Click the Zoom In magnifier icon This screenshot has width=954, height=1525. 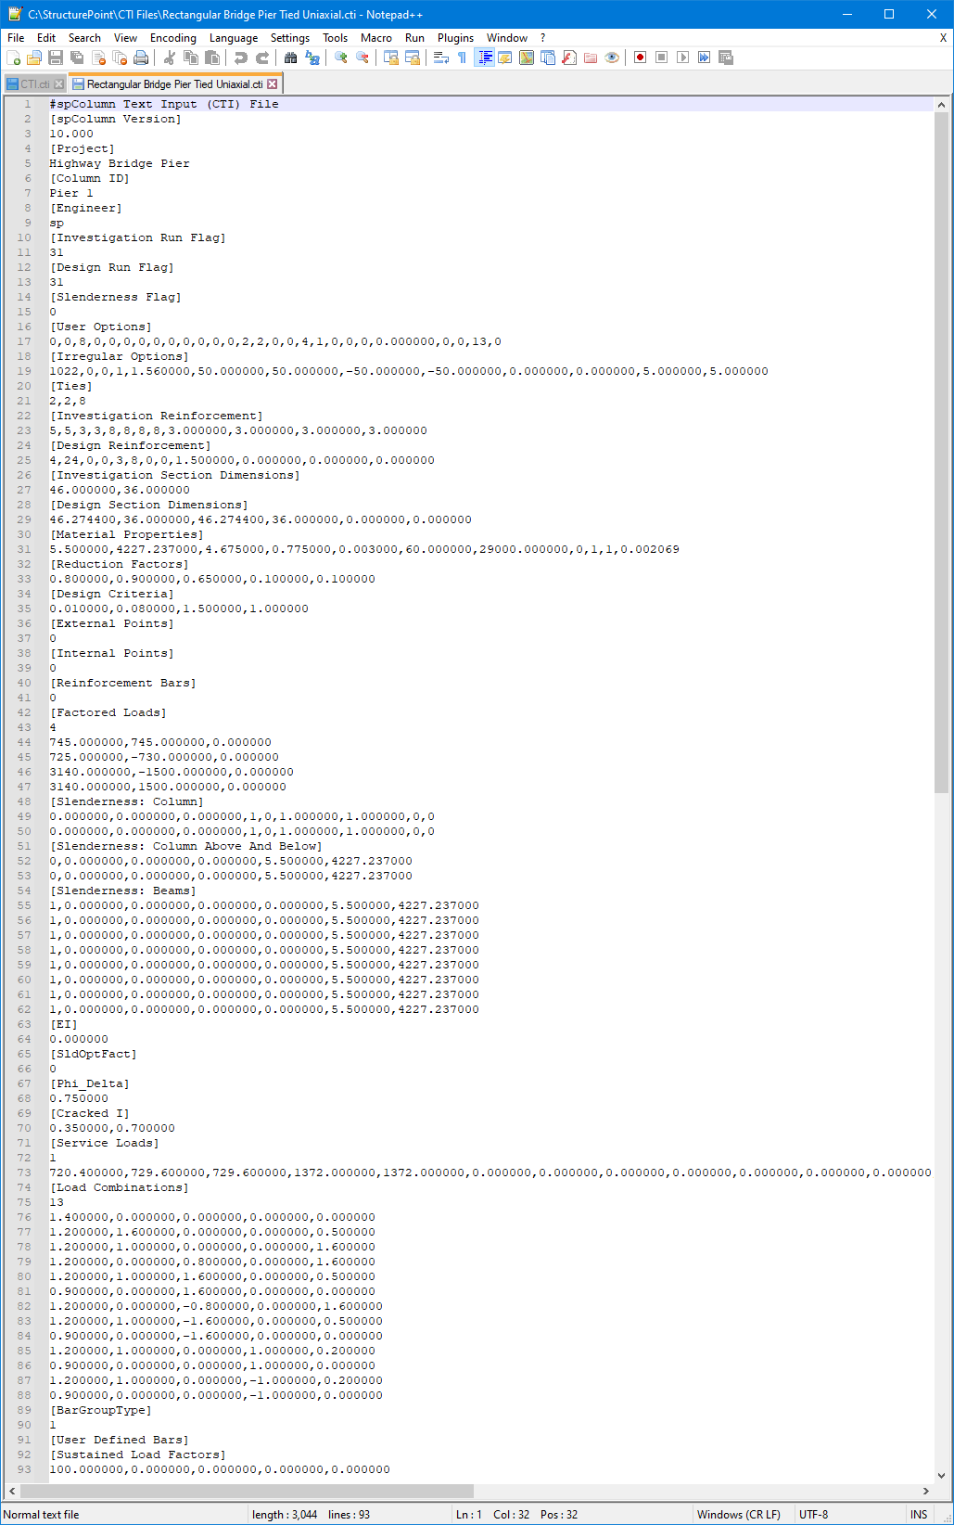tap(341, 58)
